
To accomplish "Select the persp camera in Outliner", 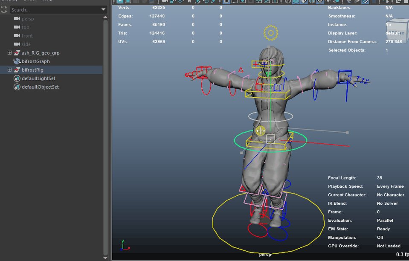I will click(28, 19).
